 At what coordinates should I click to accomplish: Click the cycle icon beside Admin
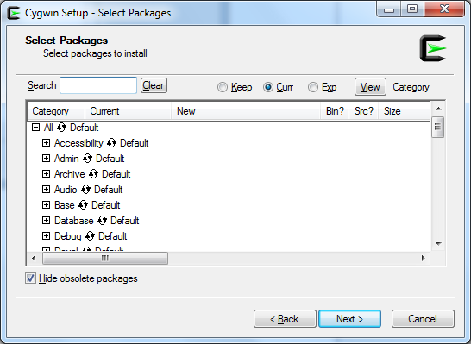click(87, 159)
